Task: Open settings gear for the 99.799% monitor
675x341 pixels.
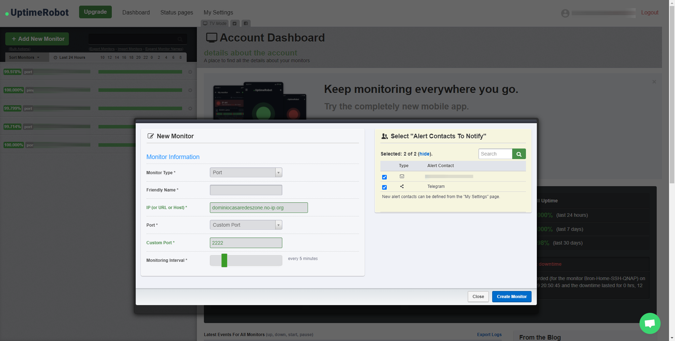Action: [x=190, y=108]
